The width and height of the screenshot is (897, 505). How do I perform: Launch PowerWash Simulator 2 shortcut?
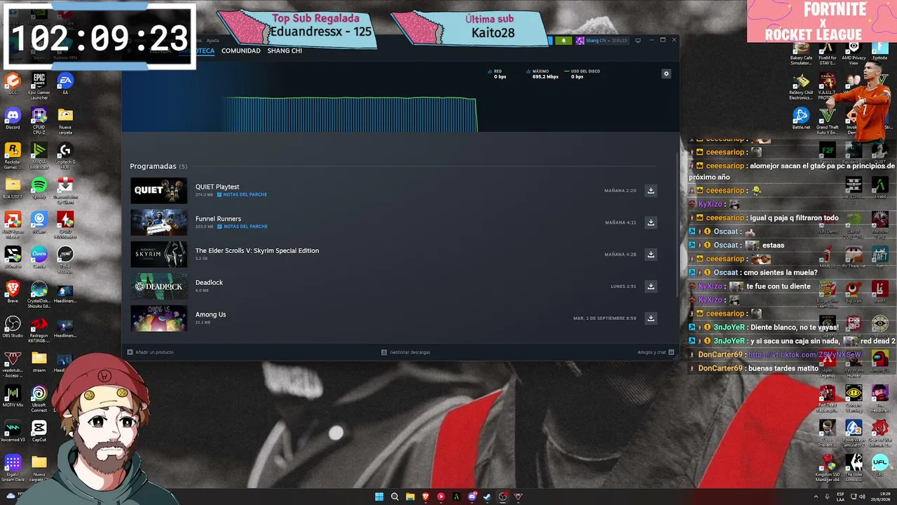pyautogui.click(x=854, y=432)
